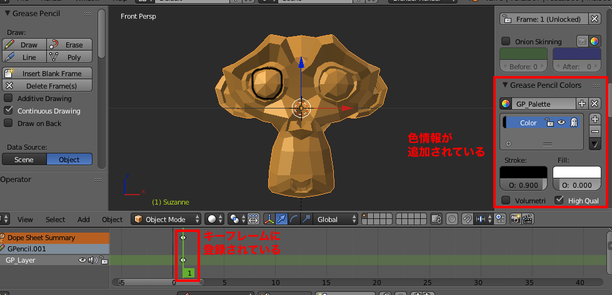Toggle lock camera and layers icon
This screenshot has height=295, width=612.
(436, 220)
